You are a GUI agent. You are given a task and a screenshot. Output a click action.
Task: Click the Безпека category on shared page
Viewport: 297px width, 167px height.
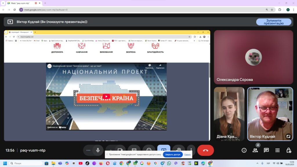click(131, 48)
